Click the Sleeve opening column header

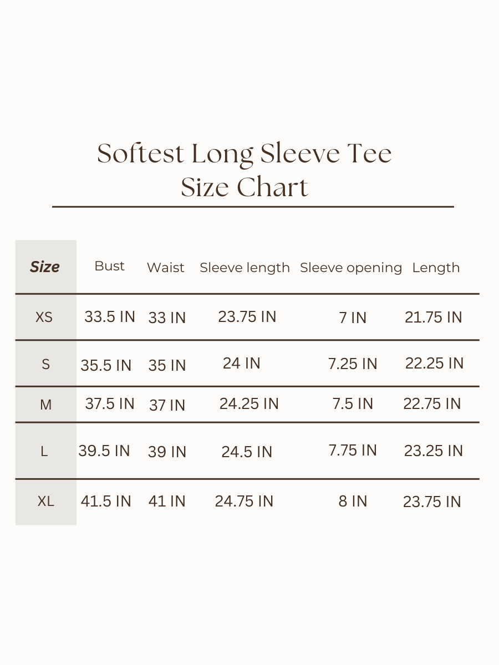tap(350, 268)
